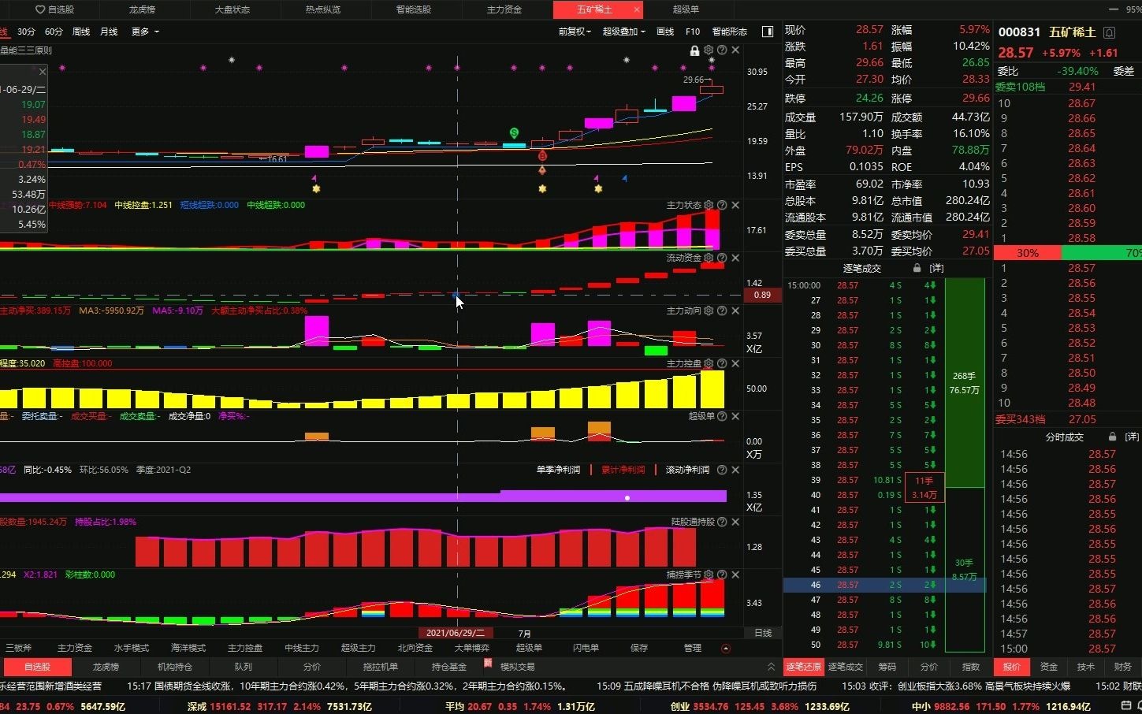Close the 主力动向 indicator panel
The width and height of the screenshot is (1142, 714).
pyautogui.click(x=735, y=311)
